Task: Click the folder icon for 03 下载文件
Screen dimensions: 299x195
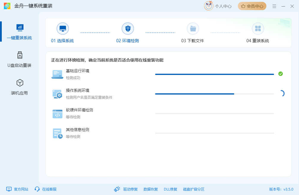Action: click(x=193, y=28)
